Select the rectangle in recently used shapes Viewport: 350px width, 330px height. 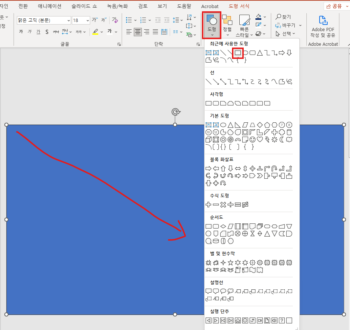tap(238, 53)
